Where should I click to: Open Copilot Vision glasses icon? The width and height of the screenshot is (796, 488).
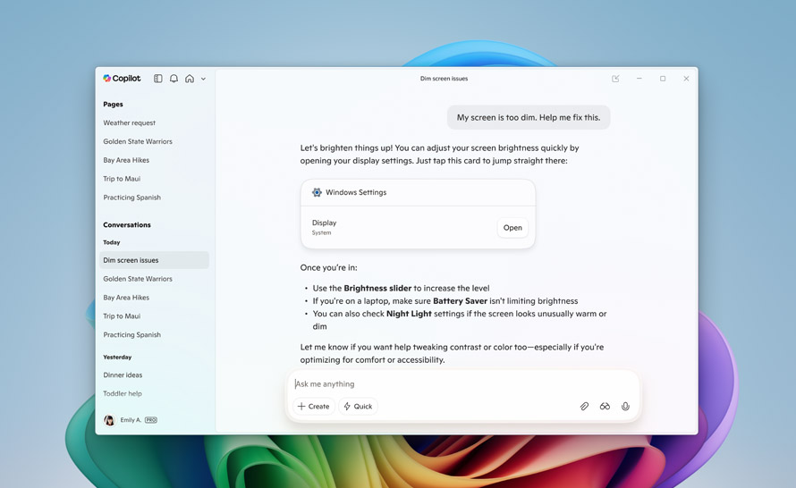605,407
